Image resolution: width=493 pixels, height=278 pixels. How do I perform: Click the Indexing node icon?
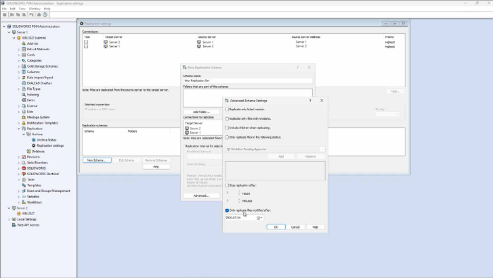point(24,95)
